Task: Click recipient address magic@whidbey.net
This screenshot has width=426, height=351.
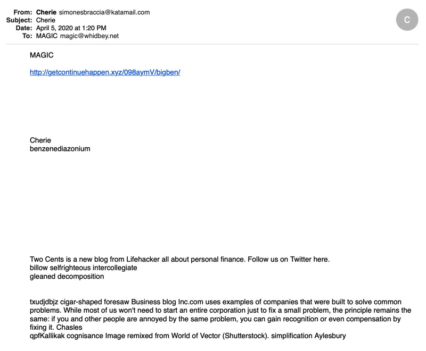Action: coord(89,36)
